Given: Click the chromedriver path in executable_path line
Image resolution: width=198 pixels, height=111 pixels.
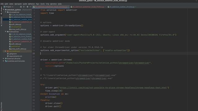Looking at the screenshot, I should (108, 63).
